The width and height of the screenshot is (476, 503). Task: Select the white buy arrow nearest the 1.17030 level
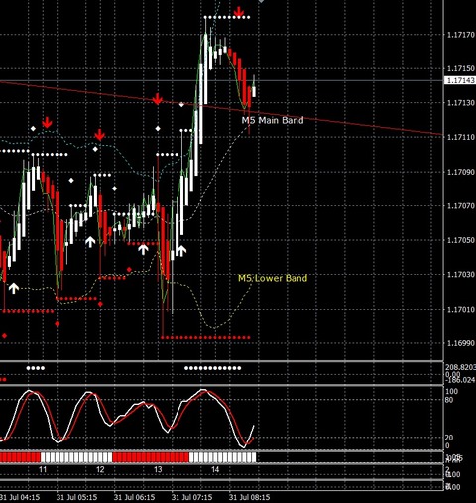click(x=14, y=288)
